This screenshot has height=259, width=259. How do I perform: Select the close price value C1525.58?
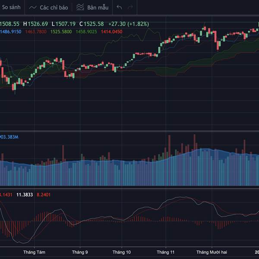pos(92,24)
